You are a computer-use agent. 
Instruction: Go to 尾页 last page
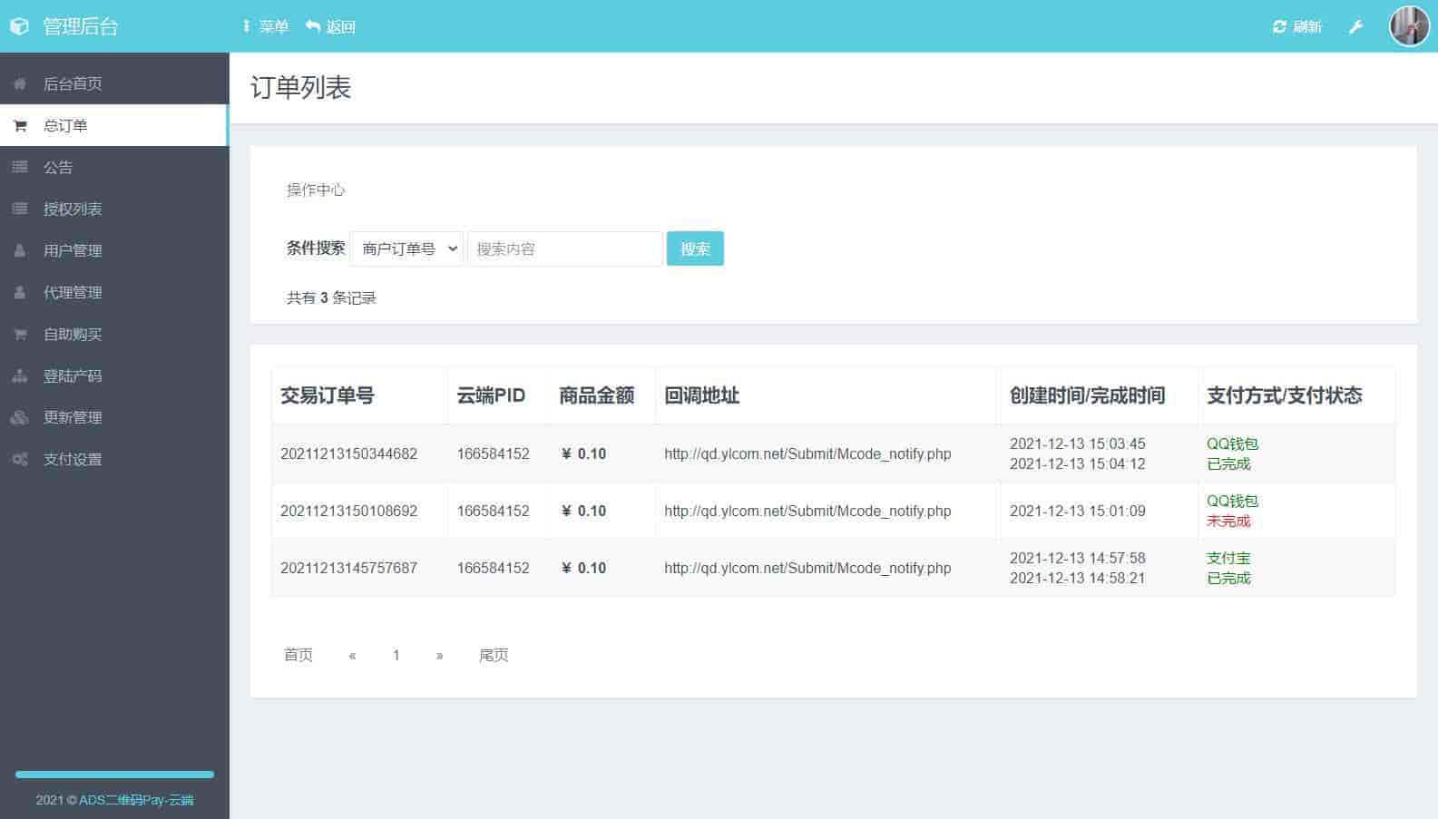click(x=494, y=655)
